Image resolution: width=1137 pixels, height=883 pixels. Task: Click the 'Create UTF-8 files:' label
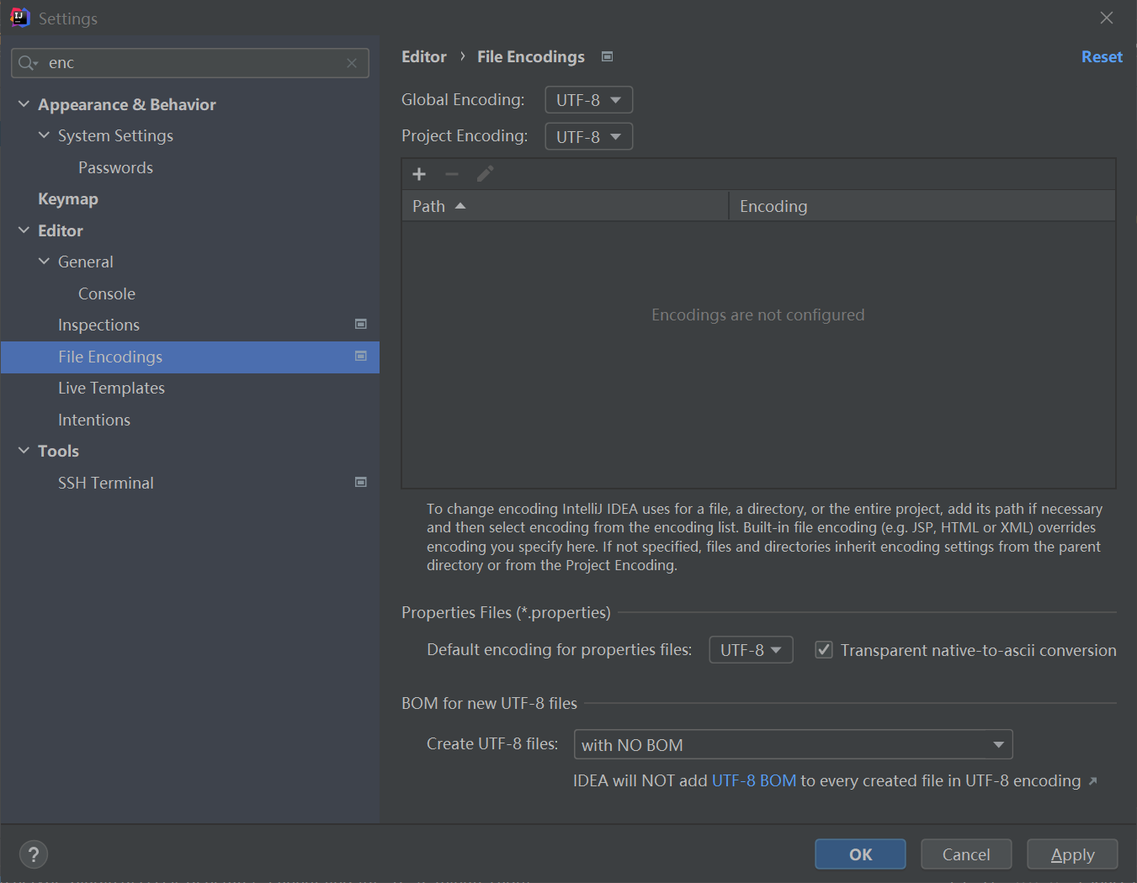coord(492,744)
